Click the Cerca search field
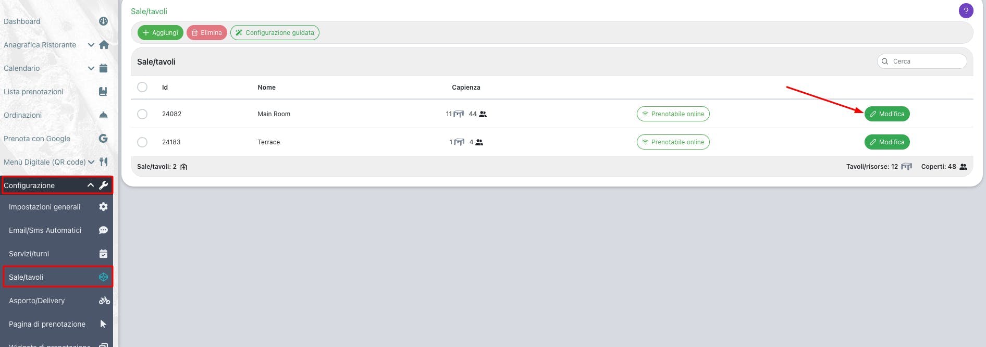The height and width of the screenshot is (347, 986). click(926, 61)
